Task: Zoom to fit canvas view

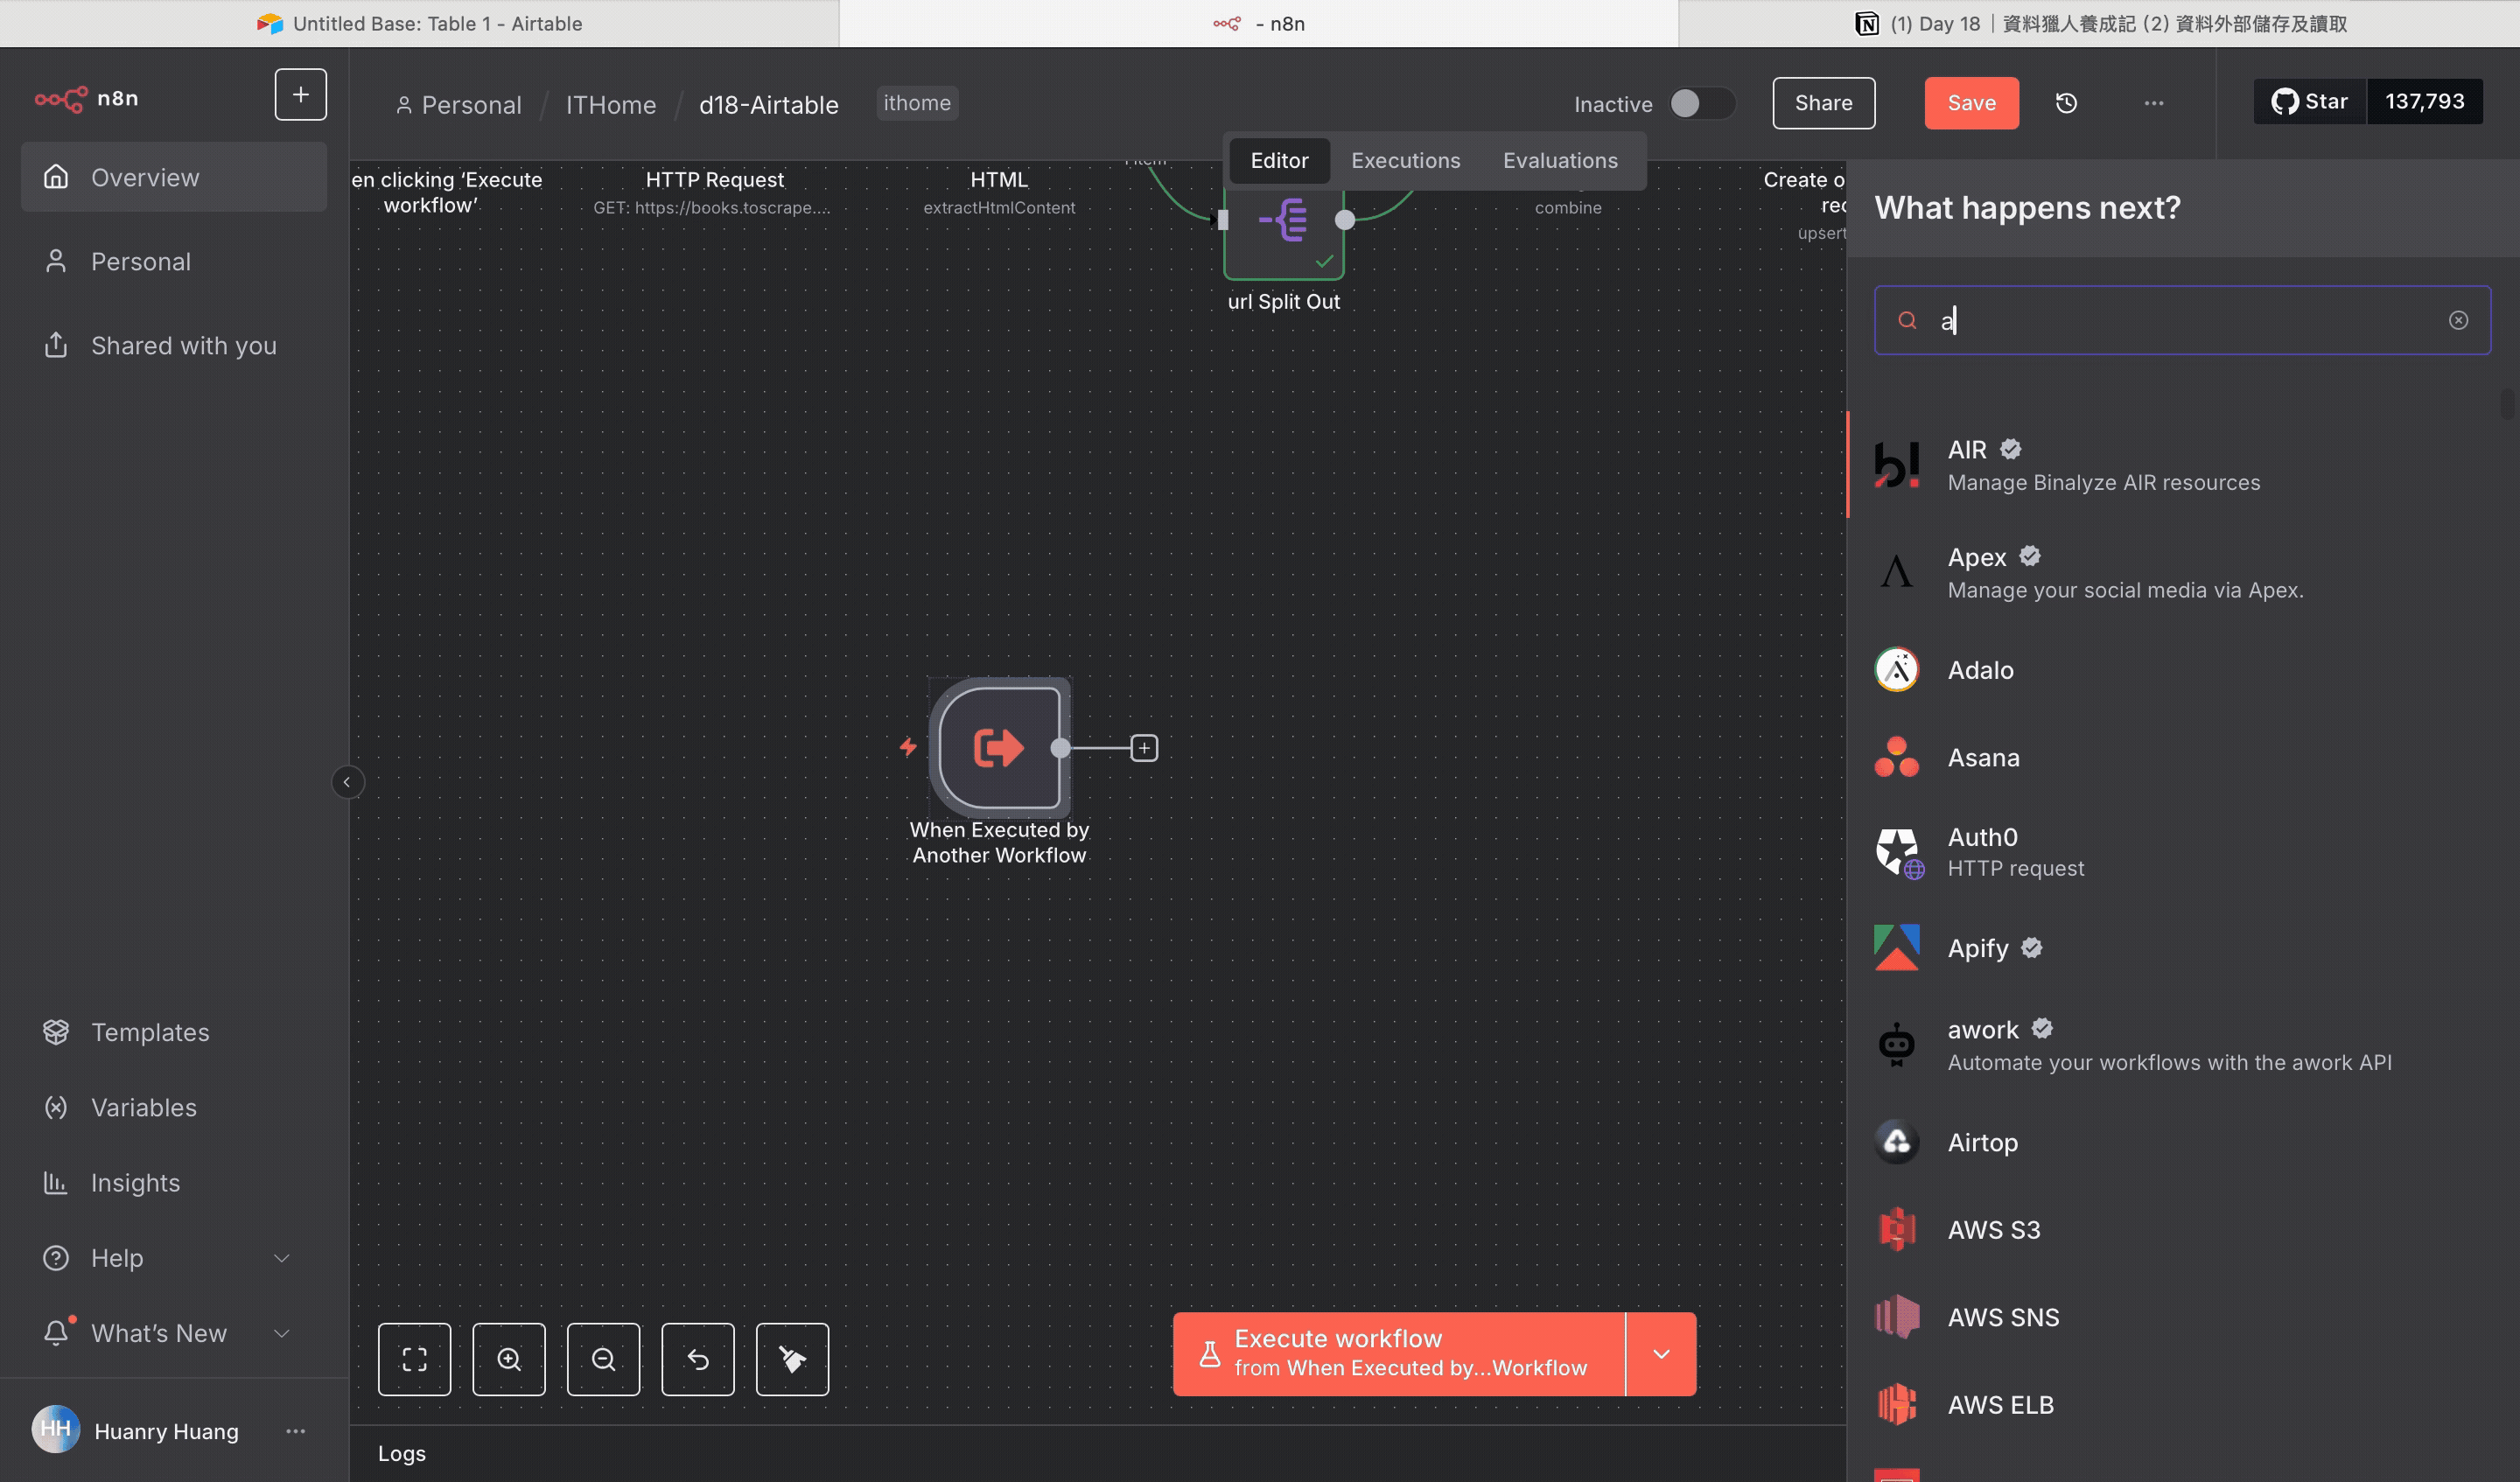Action: [x=414, y=1359]
